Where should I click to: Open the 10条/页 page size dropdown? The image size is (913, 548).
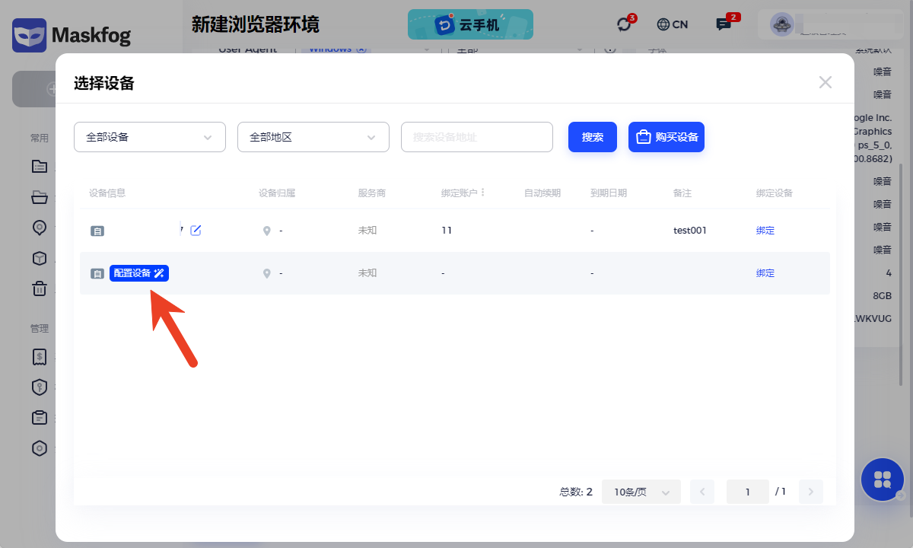click(641, 492)
